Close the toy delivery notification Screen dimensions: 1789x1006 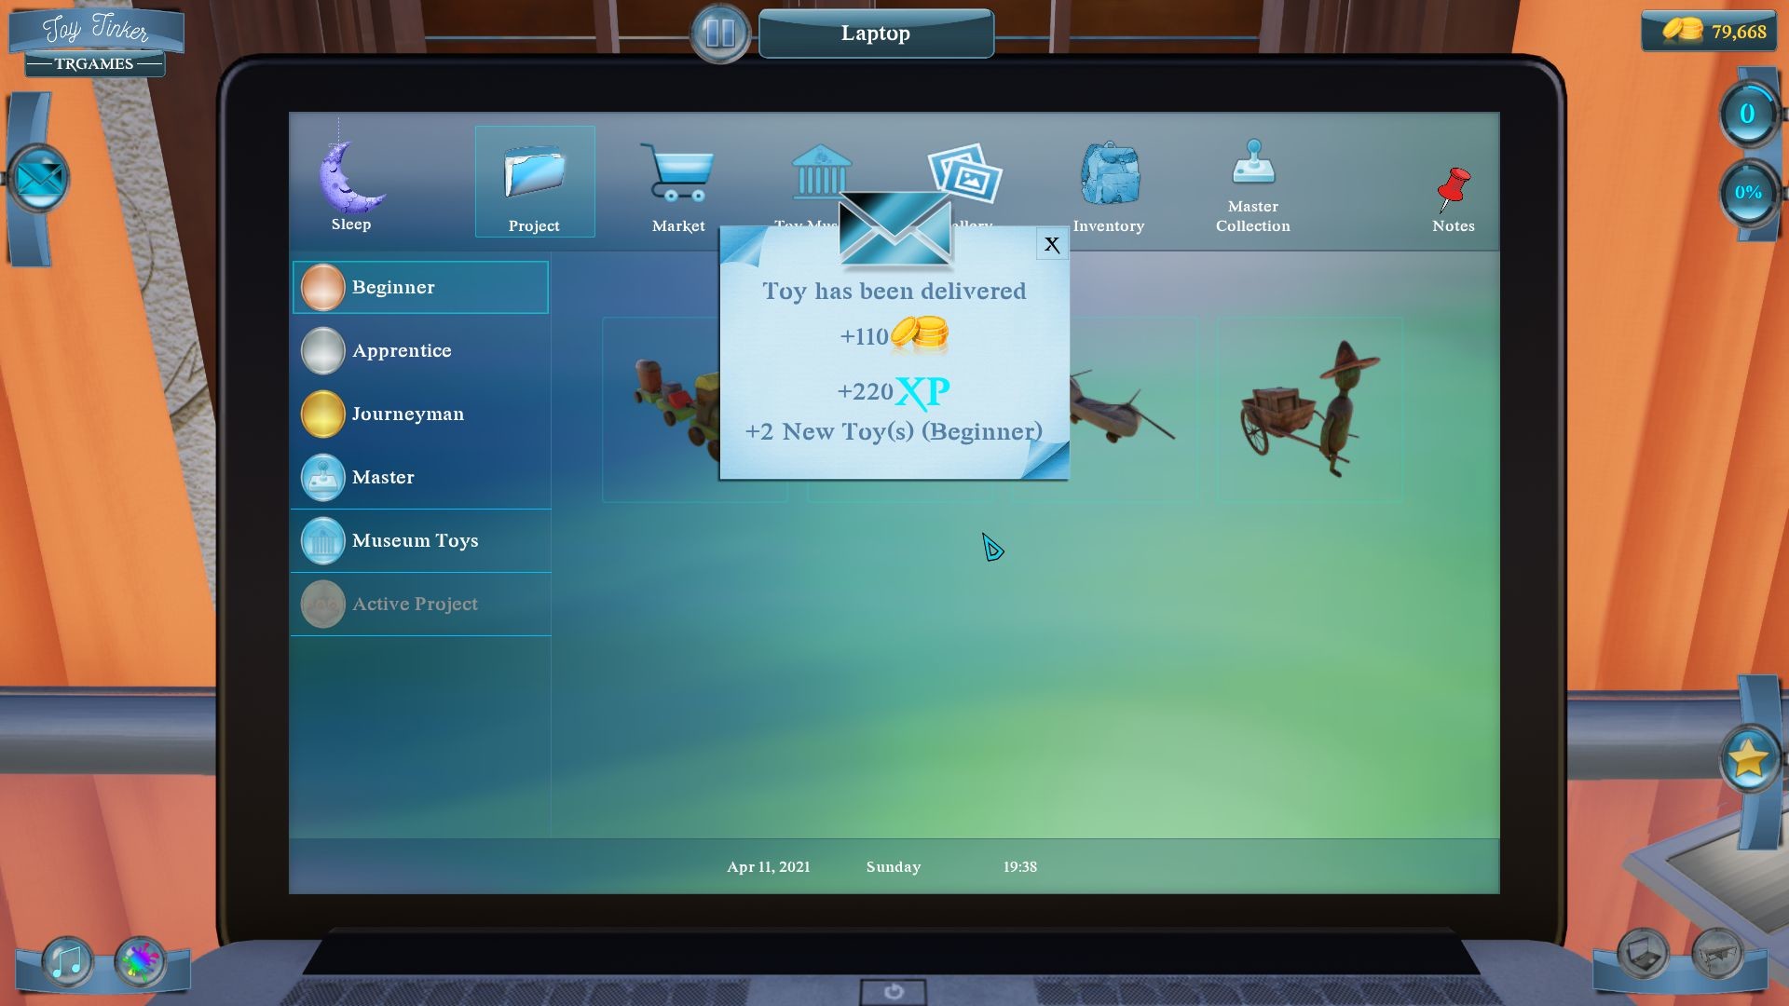(x=1049, y=243)
